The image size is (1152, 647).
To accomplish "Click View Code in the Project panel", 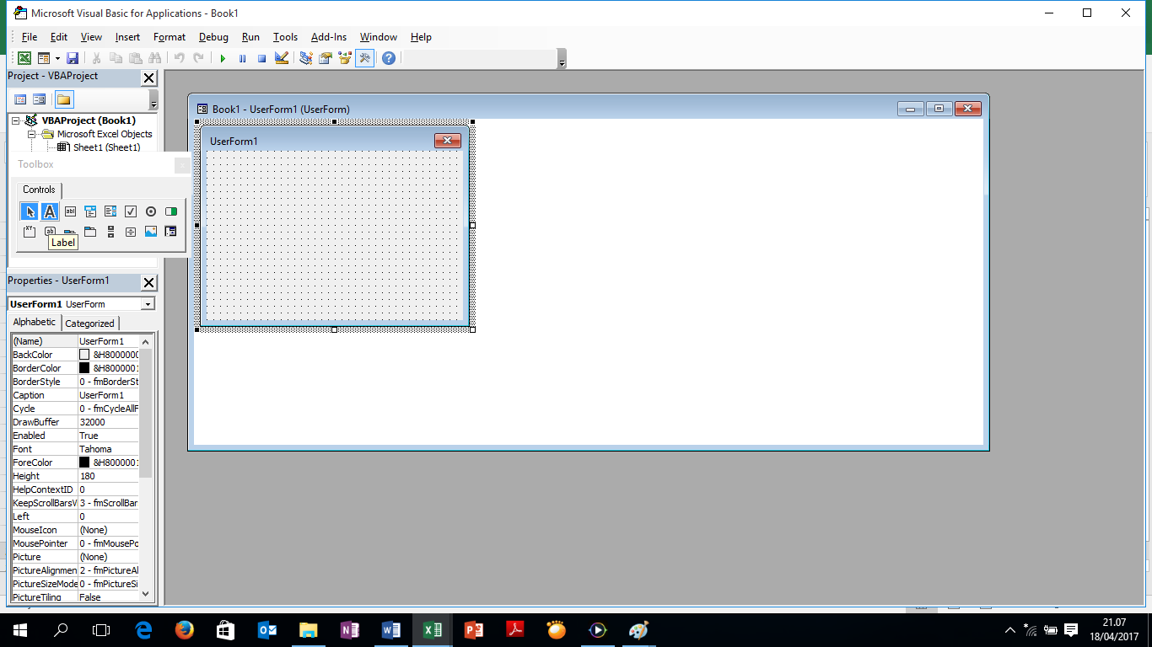I will pyautogui.click(x=20, y=99).
